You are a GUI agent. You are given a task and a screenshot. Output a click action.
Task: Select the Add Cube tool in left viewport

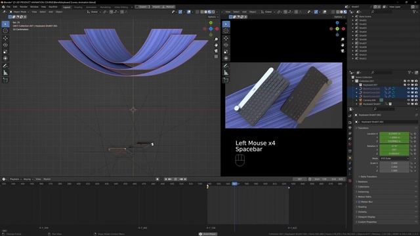5,80
